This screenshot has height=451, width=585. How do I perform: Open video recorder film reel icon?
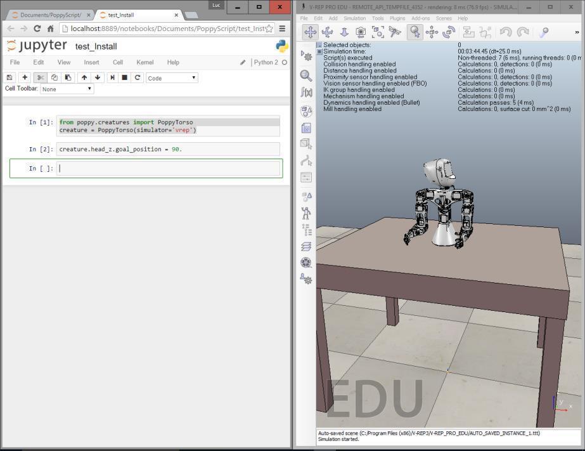click(x=306, y=263)
